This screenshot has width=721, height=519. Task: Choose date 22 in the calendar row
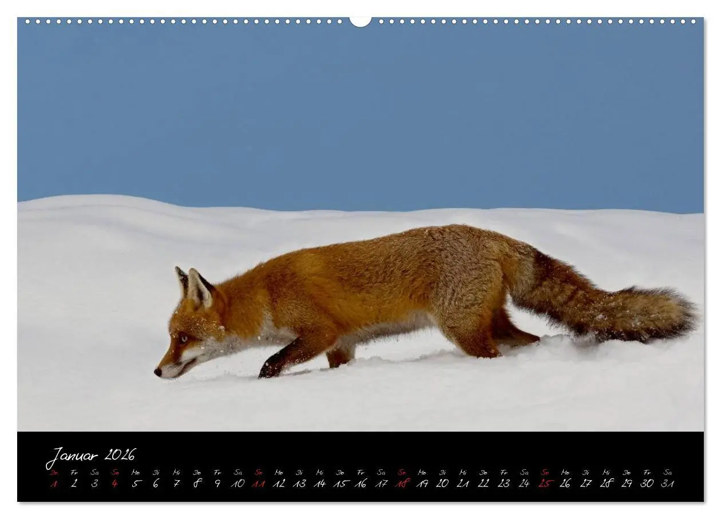click(484, 484)
